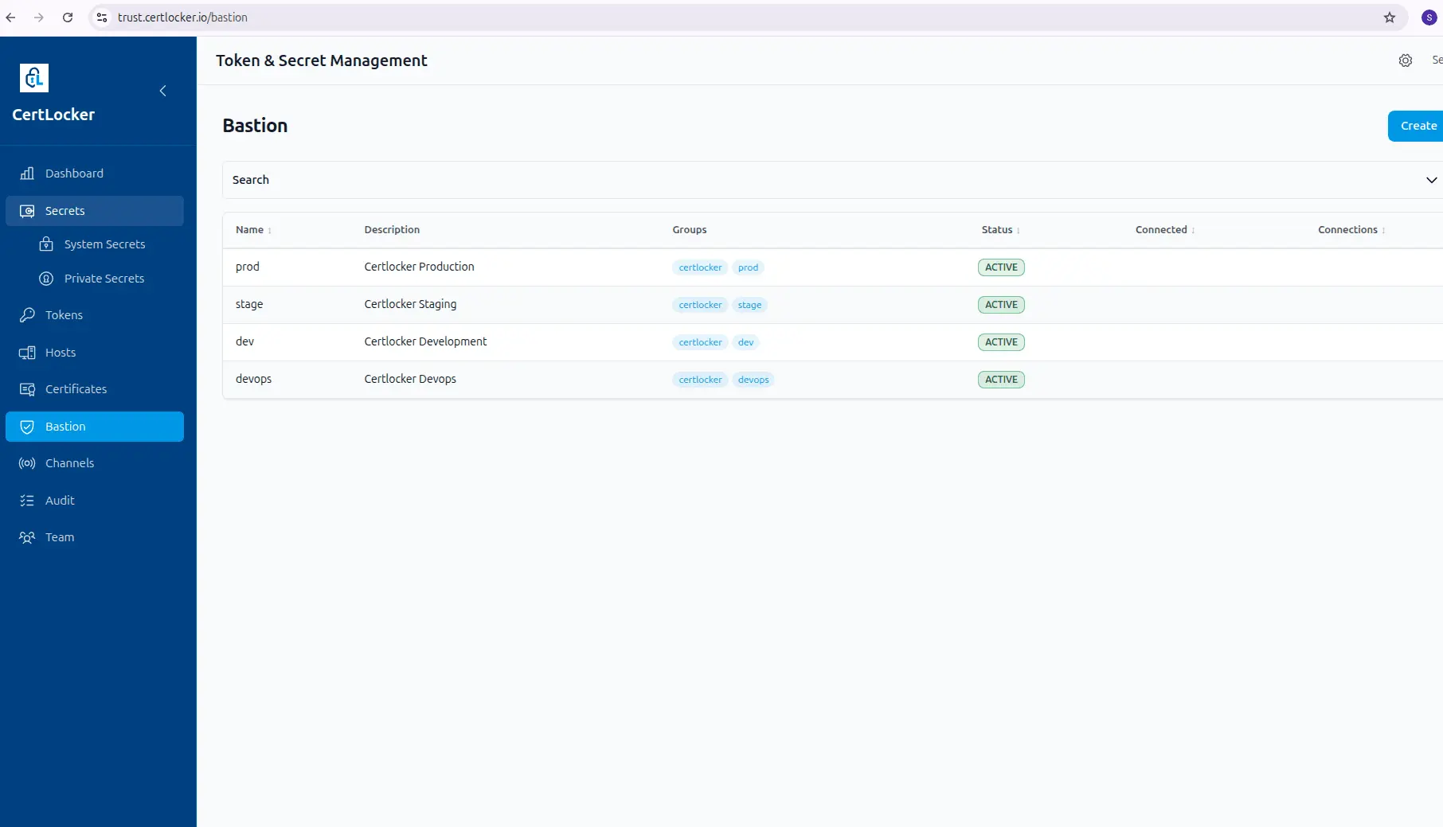This screenshot has height=827, width=1443.
Task: Click the System Secrets lock icon
Action: [x=46, y=244]
